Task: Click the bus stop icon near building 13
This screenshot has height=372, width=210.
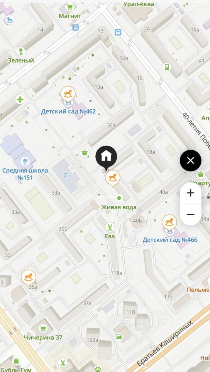Action: (x=118, y=32)
